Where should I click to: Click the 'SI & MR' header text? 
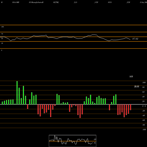16,2
